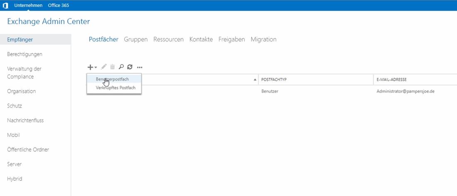Viewport: 457px width, 196px height.
Task: Choose Verknüpftes Postfach from the menu
Action: [x=114, y=87]
